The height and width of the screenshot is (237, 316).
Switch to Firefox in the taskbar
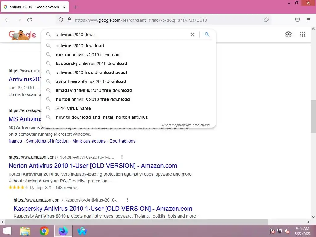tap(63, 231)
